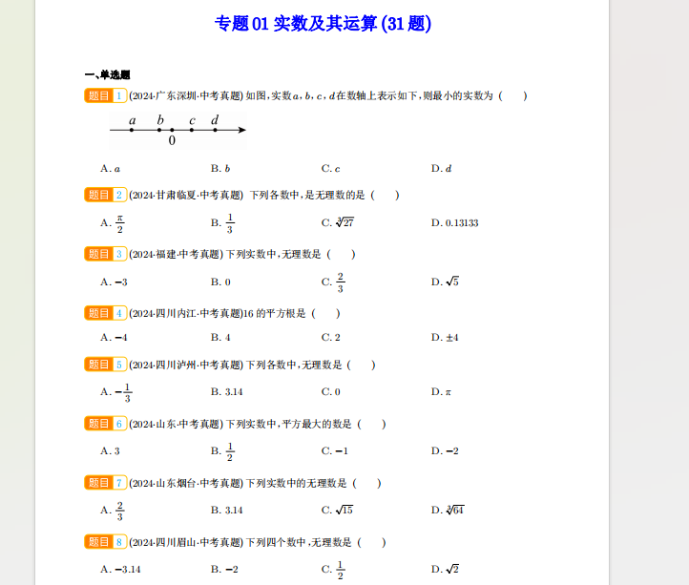The image size is (689, 585).
Task: Select option C 2/3 in question 3
Action: pyautogui.click(x=333, y=282)
